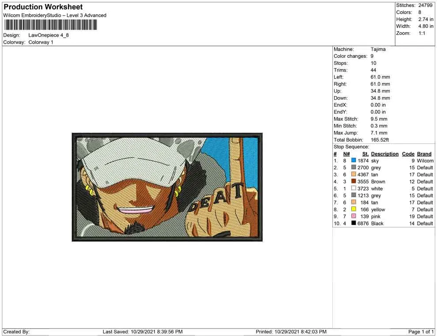Screen dimensions: 437x336
Task: Click the Brand column header
Action: pyautogui.click(x=424, y=154)
